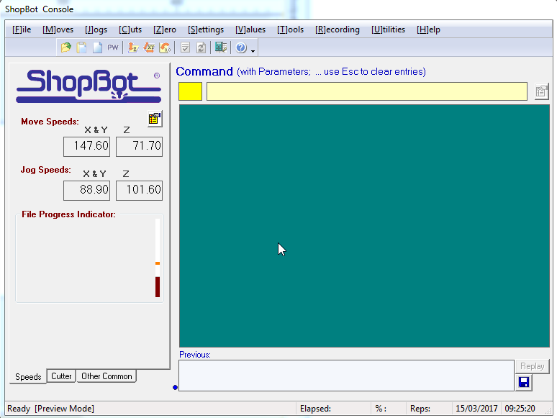Open the [C]uts menu

point(130,29)
